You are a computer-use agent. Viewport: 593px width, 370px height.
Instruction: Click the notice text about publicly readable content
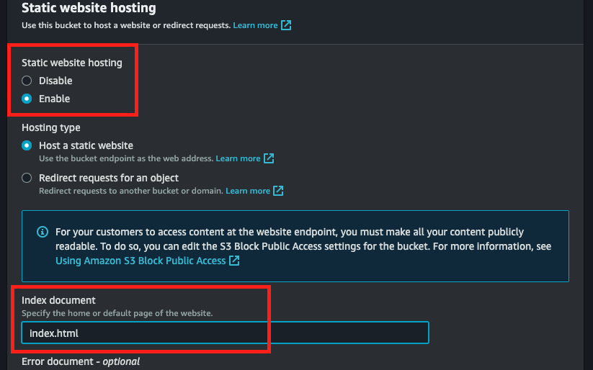[x=288, y=239]
